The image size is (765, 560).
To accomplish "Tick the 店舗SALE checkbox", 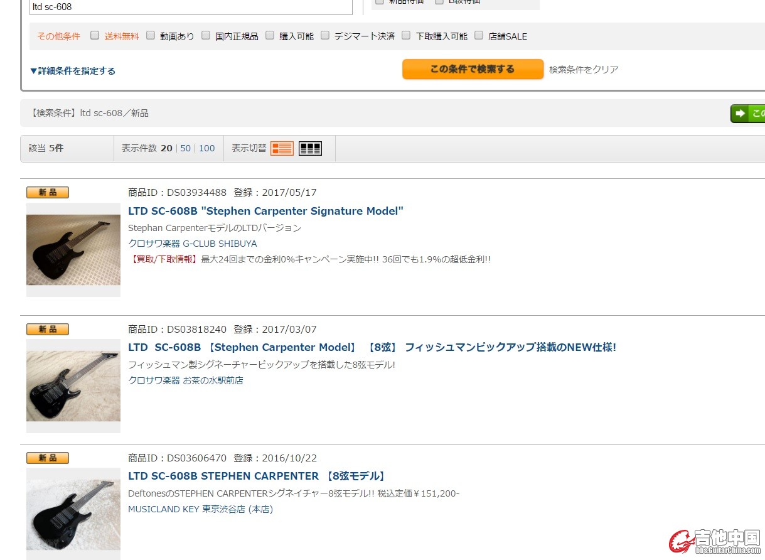I will pos(479,36).
